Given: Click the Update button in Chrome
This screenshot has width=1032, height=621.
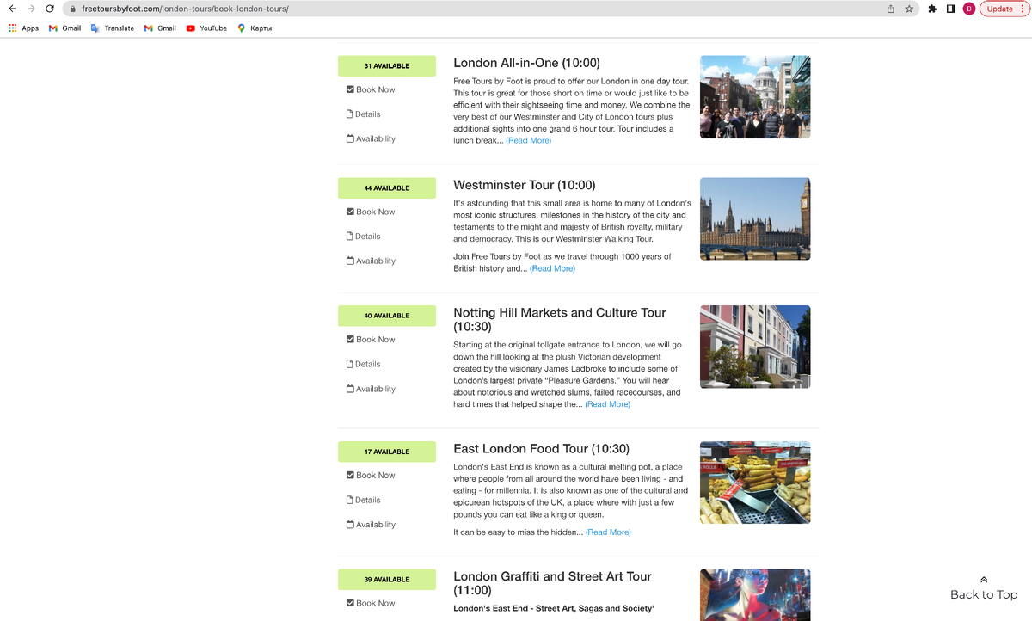Looking at the screenshot, I should [x=1004, y=9].
